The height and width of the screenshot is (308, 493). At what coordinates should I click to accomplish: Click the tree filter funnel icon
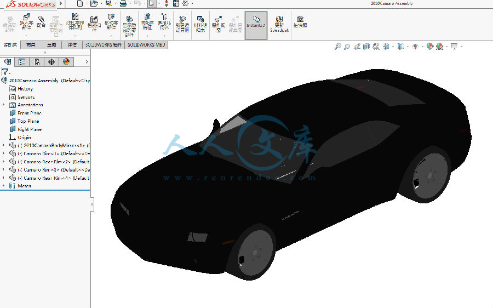pos(5,72)
